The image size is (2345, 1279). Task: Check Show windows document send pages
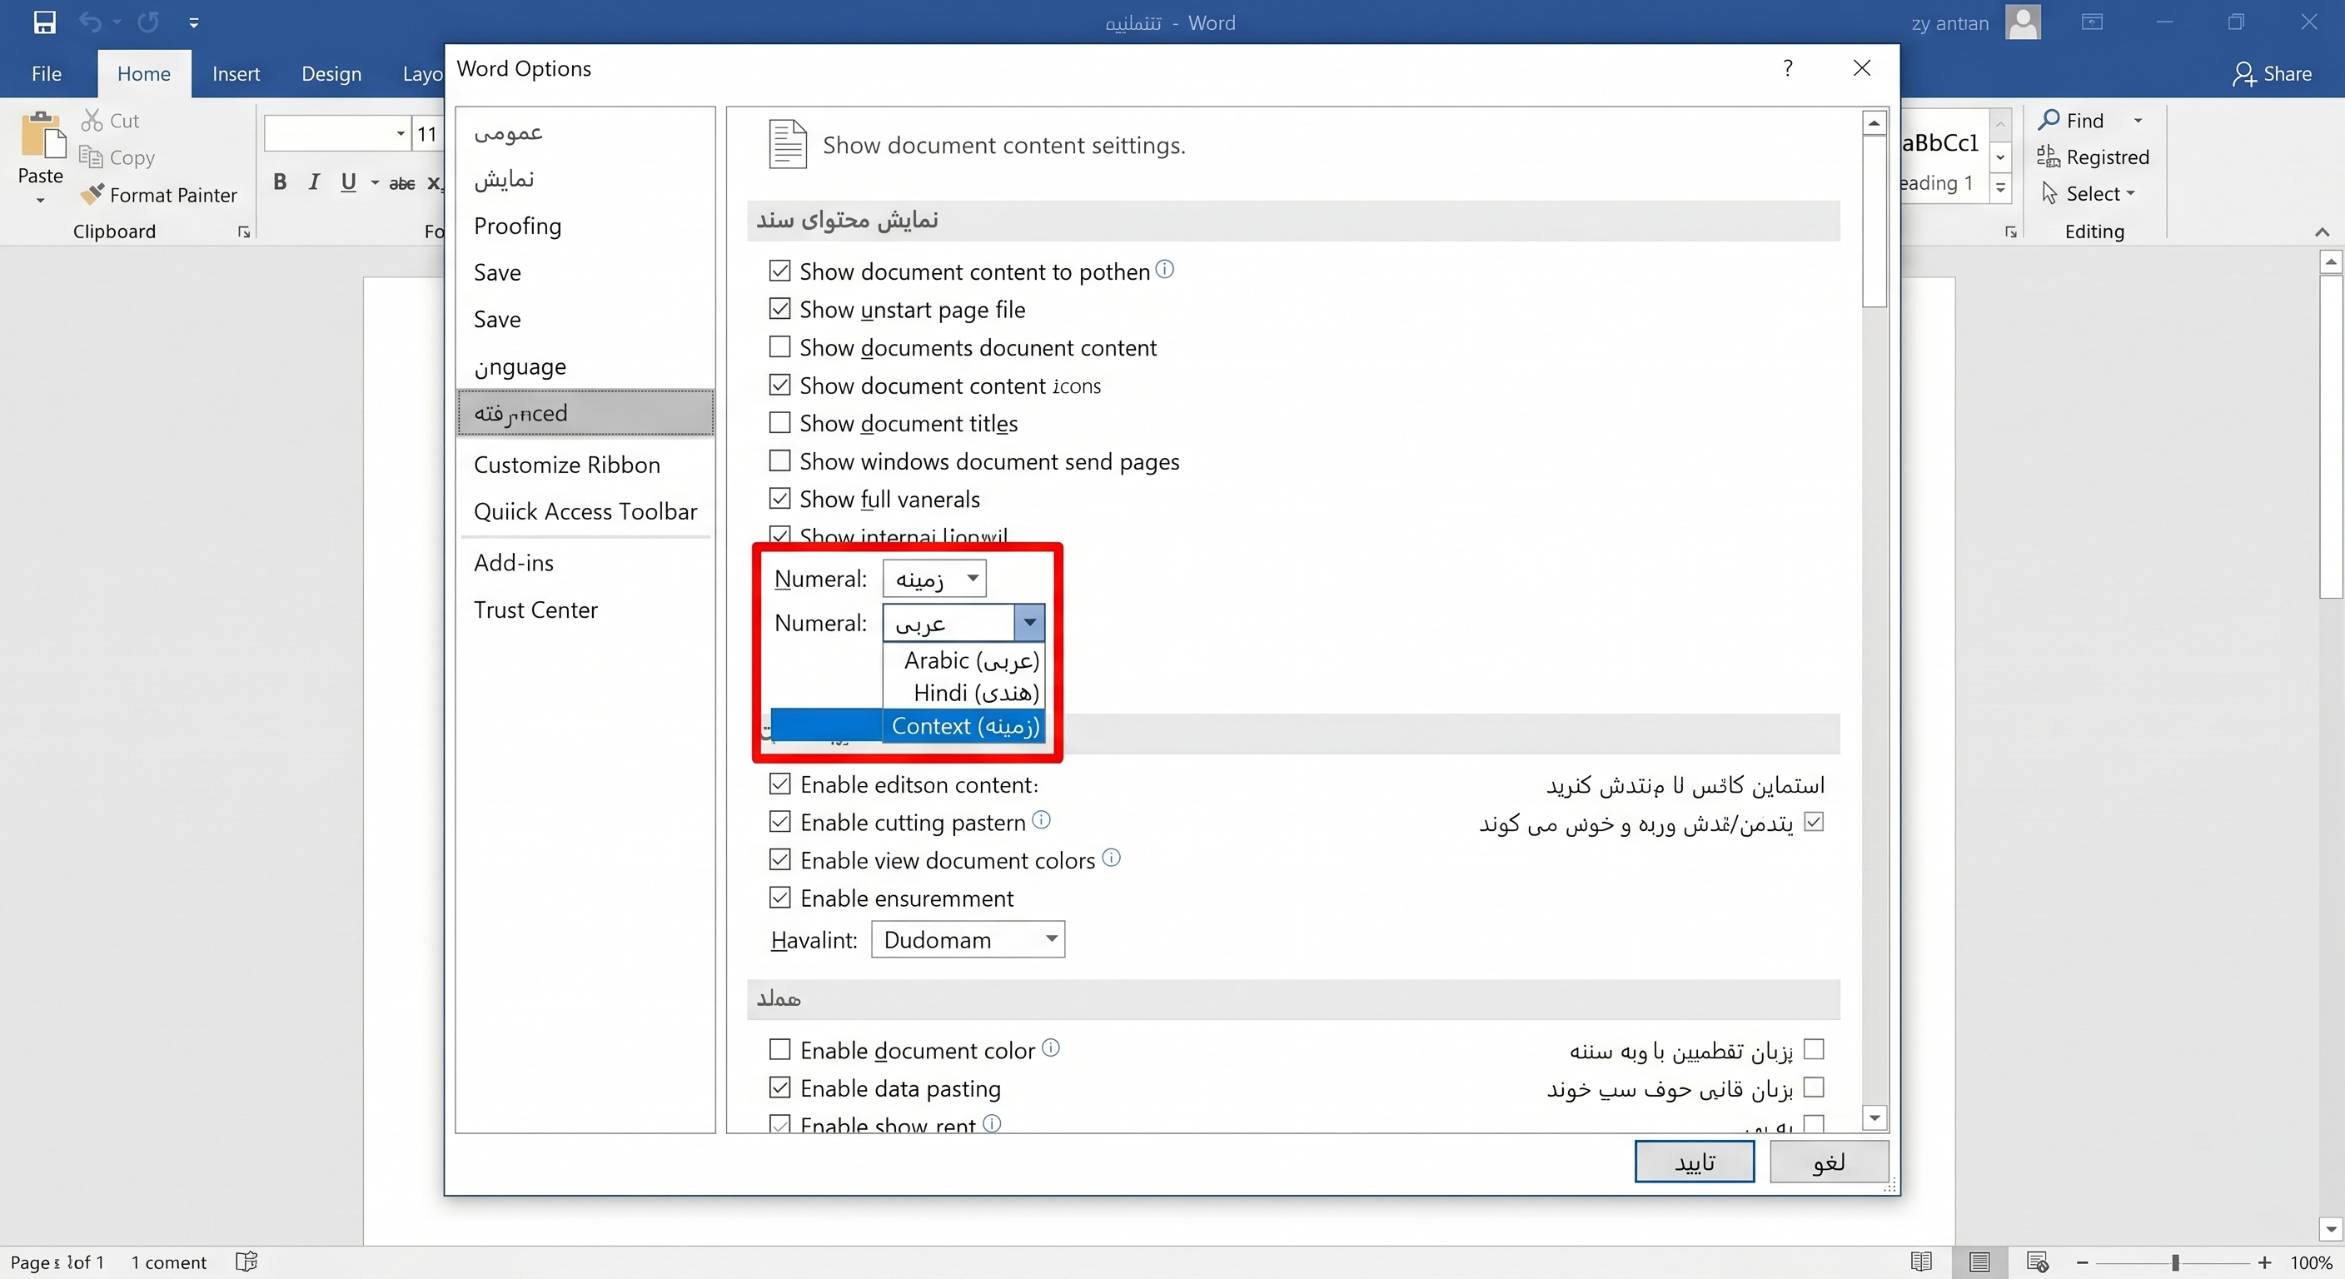coord(779,460)
